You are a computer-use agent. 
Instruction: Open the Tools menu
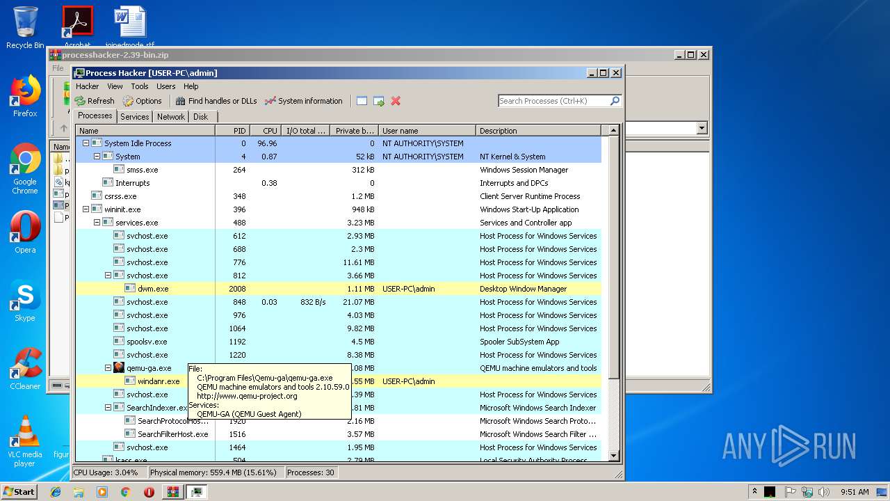pos(140,86)
